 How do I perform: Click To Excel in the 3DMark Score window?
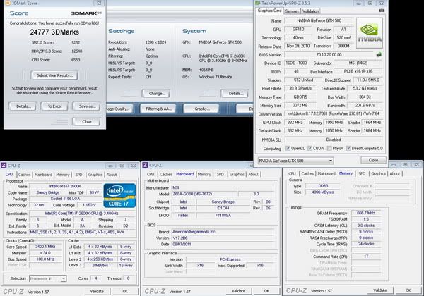click(54, 106)
